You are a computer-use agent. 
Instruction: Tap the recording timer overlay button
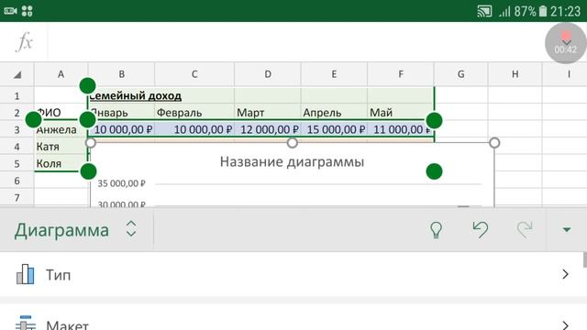[566, 43]
